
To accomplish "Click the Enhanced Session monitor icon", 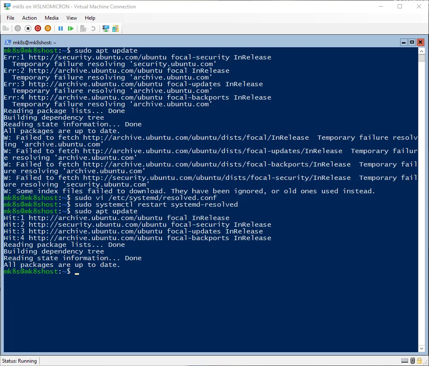I will (106, 28).
